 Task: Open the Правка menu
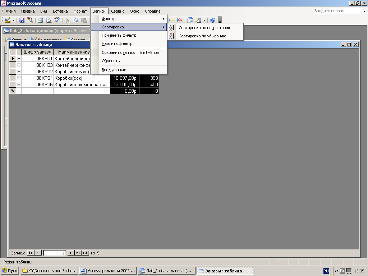point(28,11)
